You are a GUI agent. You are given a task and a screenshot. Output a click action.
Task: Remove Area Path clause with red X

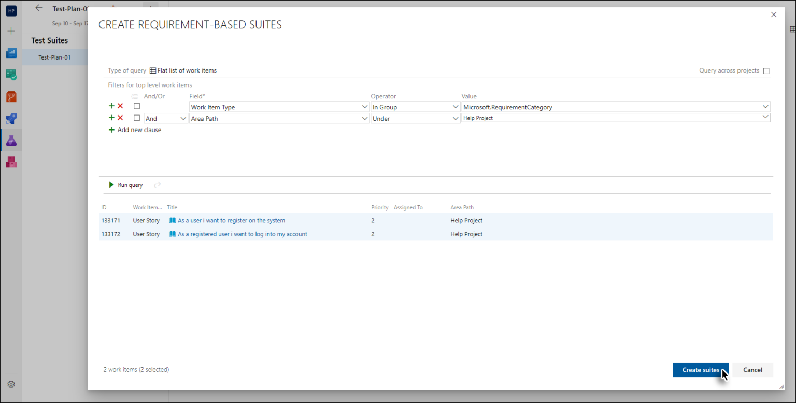[x=120, y=118]
